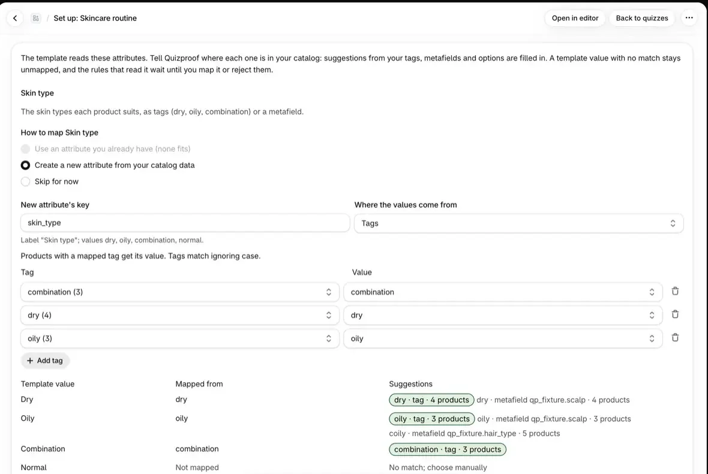Click the skin_type attribute key field

click(x=185, y=223)
